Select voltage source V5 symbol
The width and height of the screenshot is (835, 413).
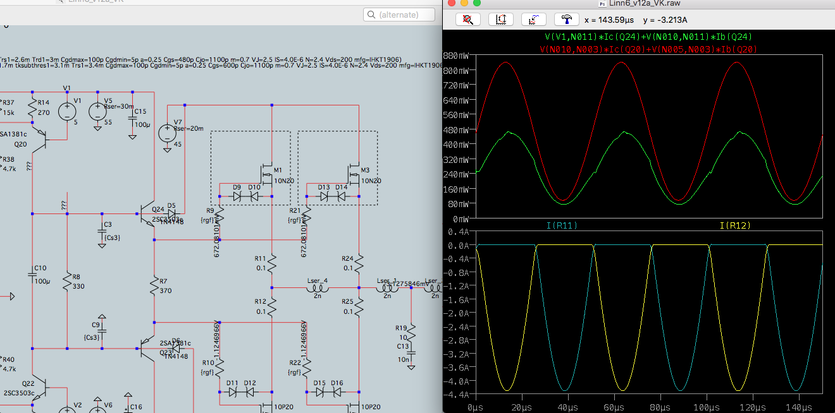pyautogui.click(x=98, y=112)
